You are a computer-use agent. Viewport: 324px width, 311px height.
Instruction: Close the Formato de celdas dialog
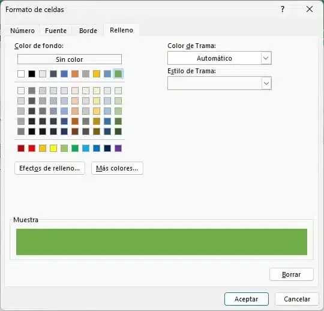tap(310, 9)
